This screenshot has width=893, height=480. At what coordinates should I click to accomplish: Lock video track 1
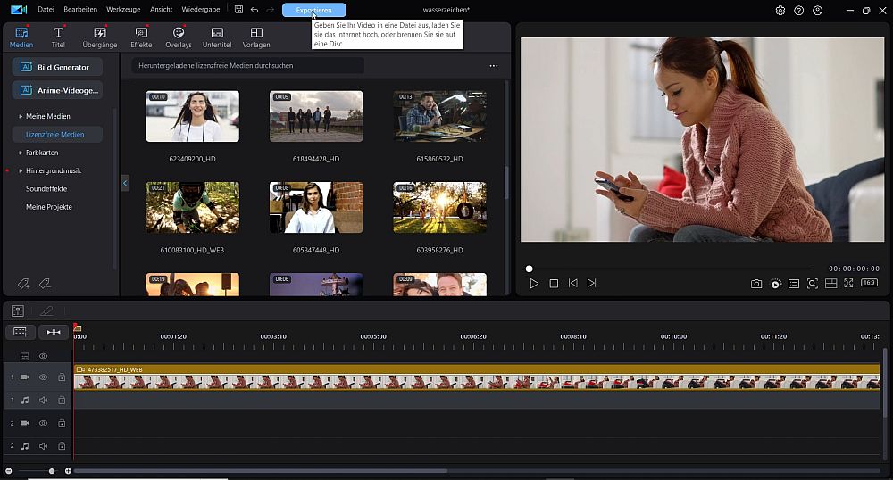click(62, 377)
